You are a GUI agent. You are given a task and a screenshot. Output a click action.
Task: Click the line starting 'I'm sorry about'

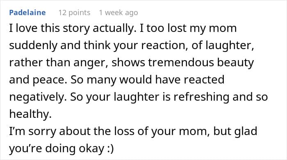133,131
